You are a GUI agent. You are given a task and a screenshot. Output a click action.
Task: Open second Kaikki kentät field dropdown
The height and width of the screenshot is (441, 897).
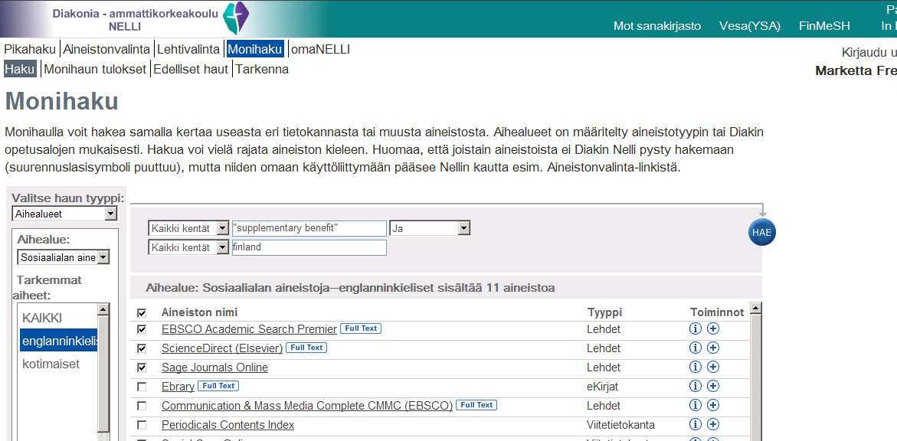(x=188, y=247)
